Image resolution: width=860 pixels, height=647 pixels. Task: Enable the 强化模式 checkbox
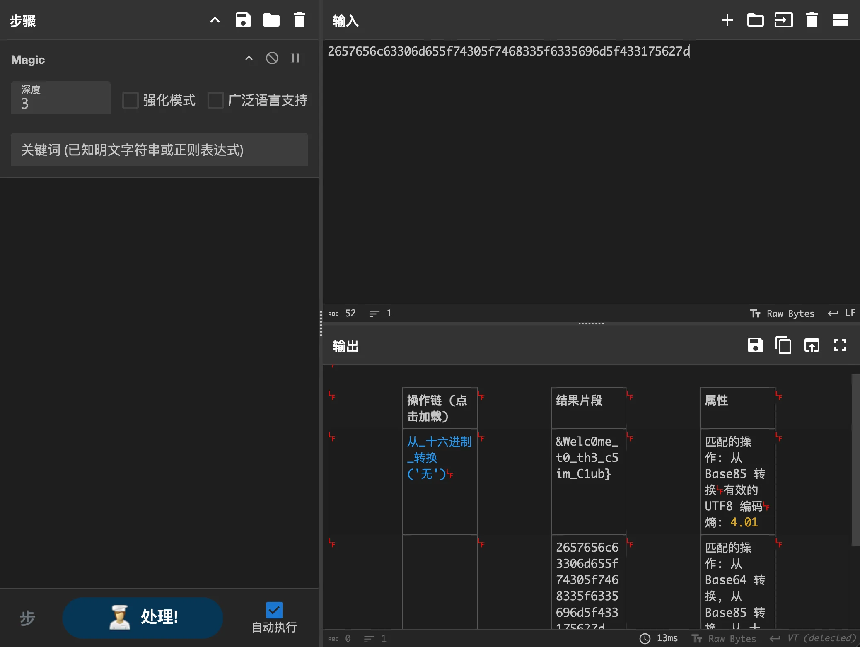pos(130,100)
